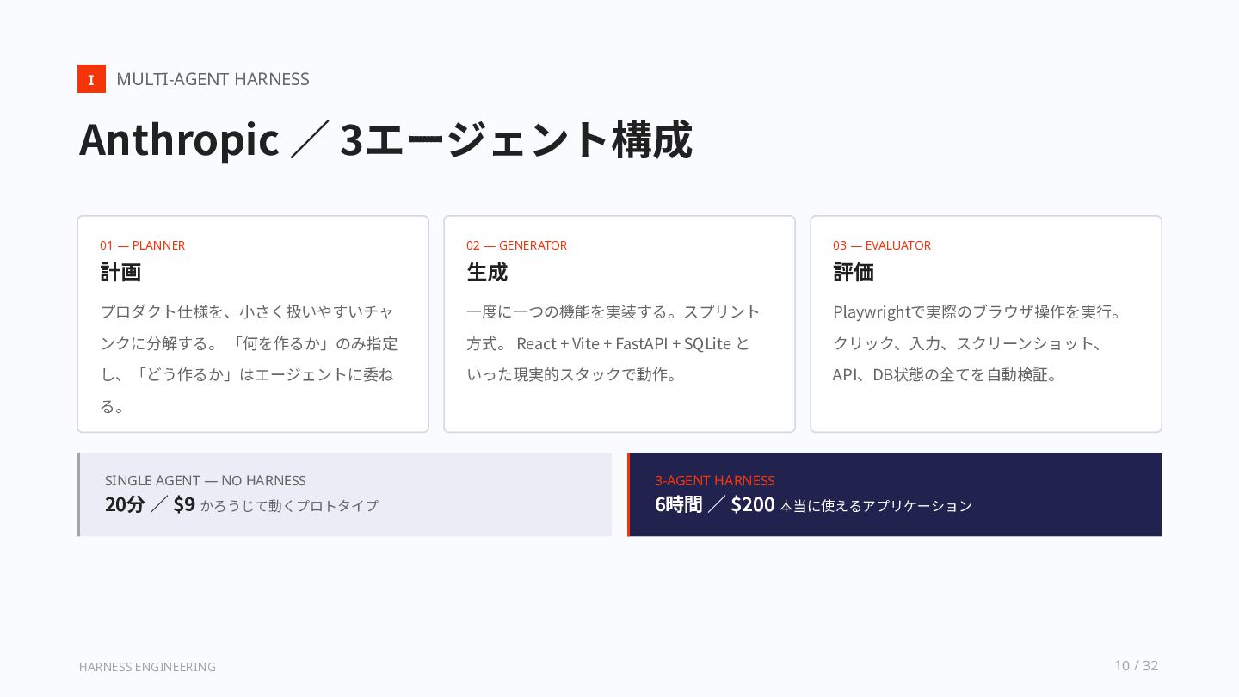Select the 03 — EVALUATOR label
Screen dimensions: 1239x697
click(882, 245)
